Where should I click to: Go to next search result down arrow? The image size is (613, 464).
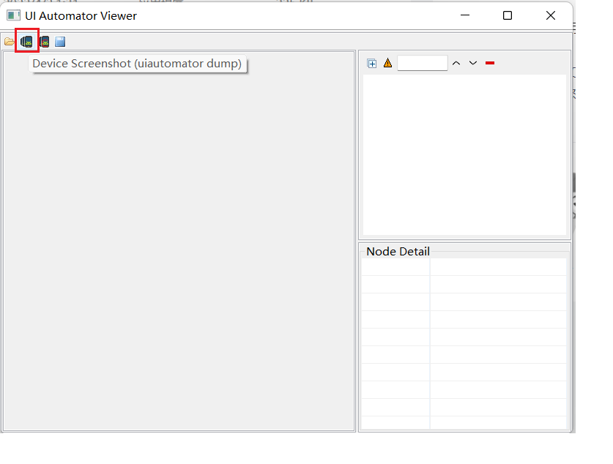(x=473, y=63)
